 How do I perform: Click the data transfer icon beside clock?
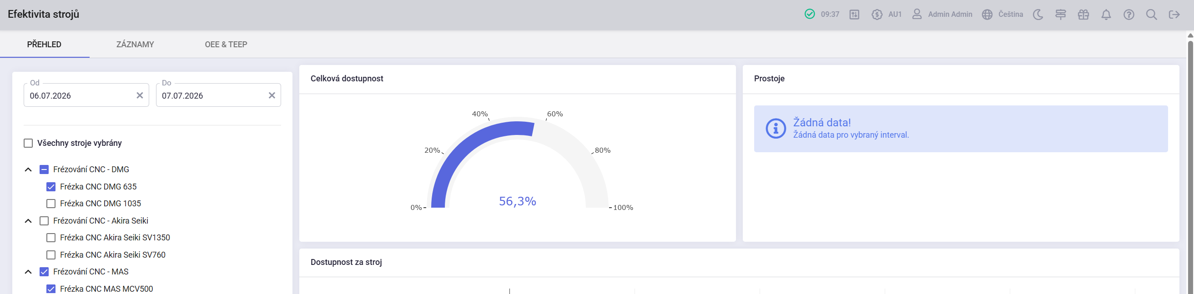854,15
